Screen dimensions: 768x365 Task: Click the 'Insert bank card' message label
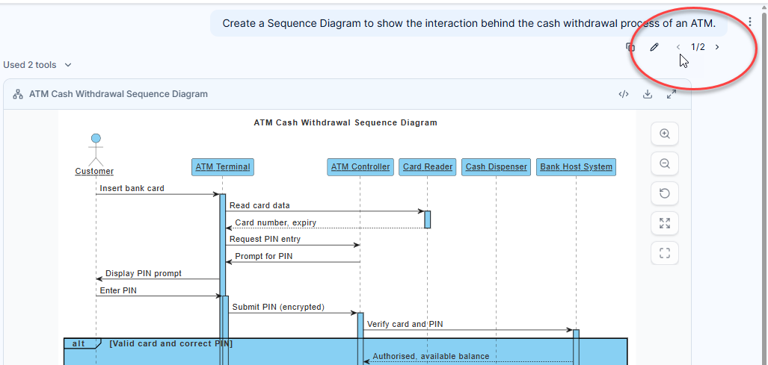(132, 188)
